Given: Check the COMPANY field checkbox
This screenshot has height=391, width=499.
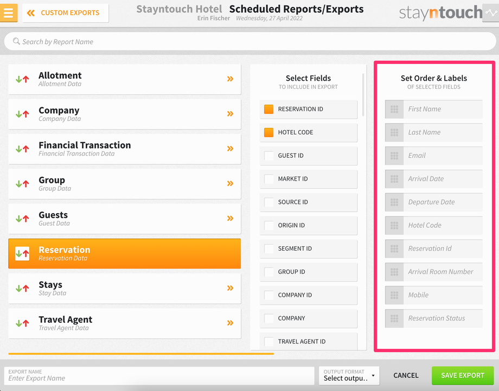Looking at the screenshot, I should click(x=268, y=318).
